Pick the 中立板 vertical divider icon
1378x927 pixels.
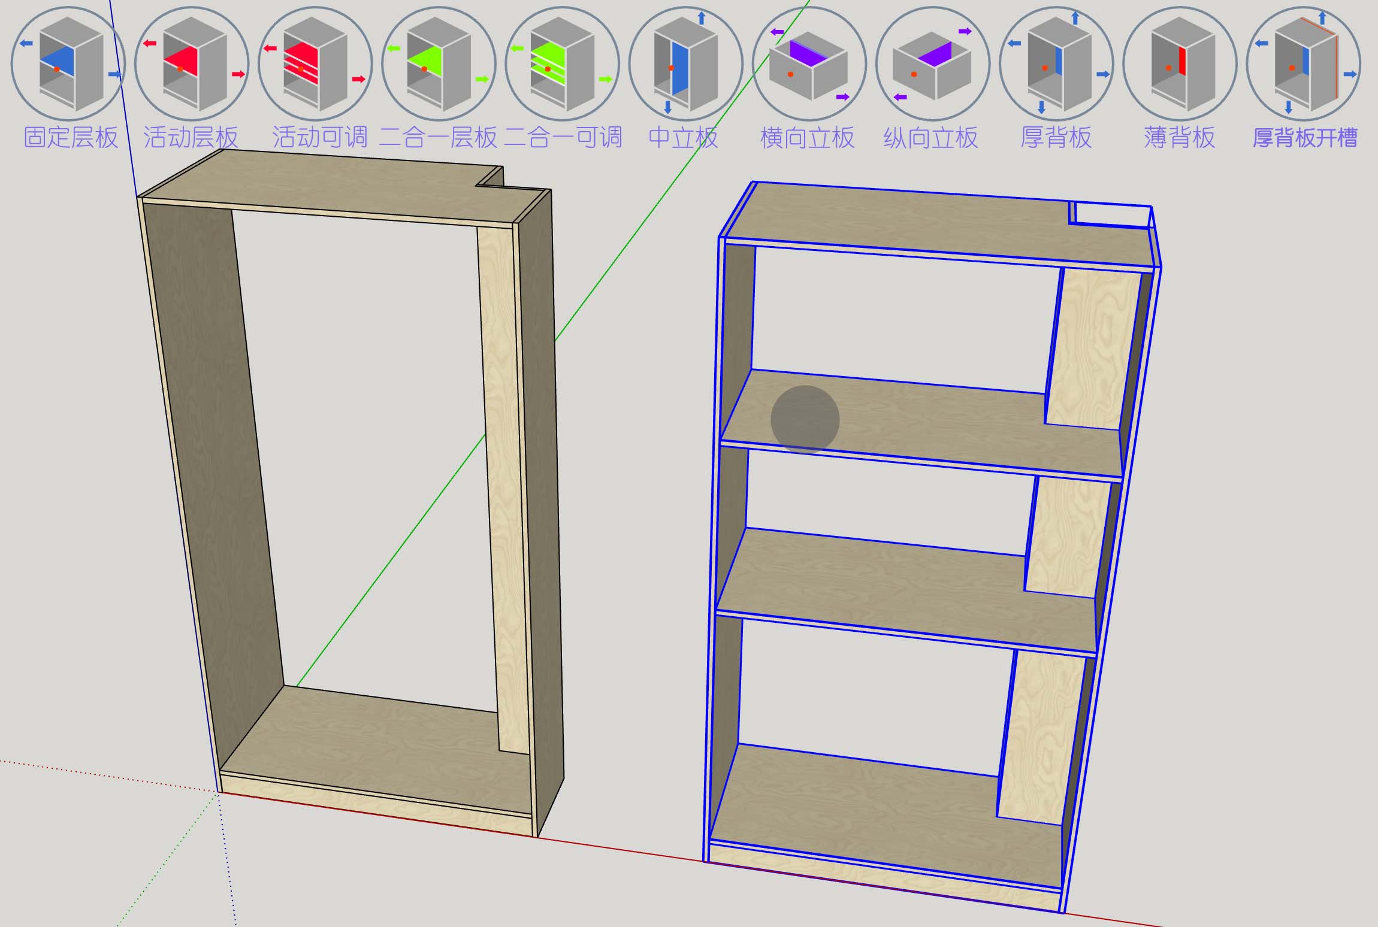click(x=685, y=63)
